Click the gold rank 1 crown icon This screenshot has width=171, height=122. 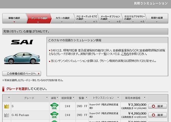(x=7, y=106)
